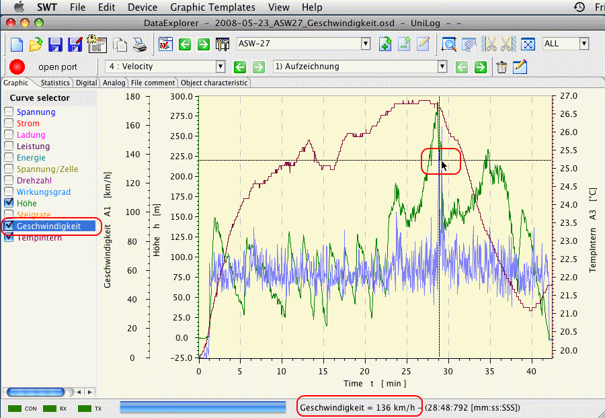Switch to previous device with green left arrow
The image size is (605, 418).
pyautogui.click(x=185, y=44)
